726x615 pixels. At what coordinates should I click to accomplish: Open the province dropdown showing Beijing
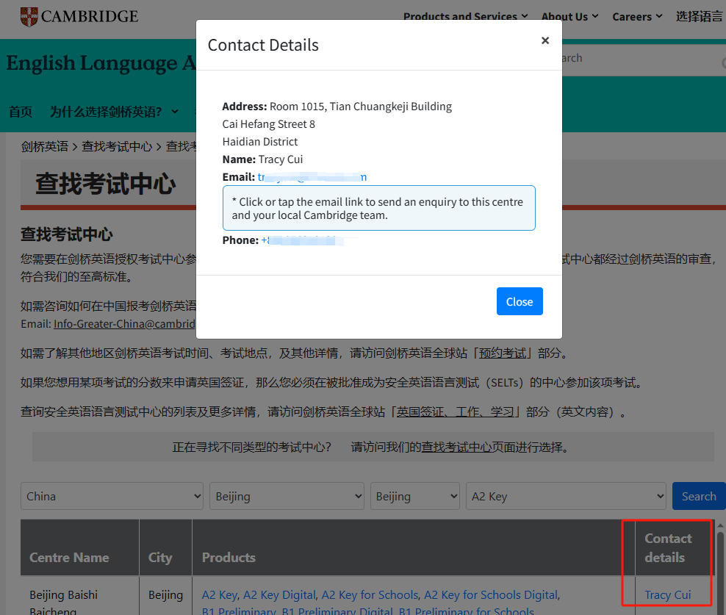click(287, 496)
